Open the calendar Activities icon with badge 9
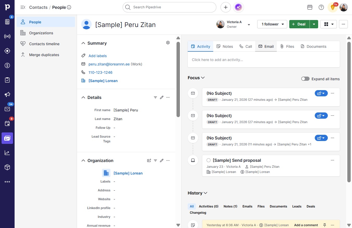 7,124
